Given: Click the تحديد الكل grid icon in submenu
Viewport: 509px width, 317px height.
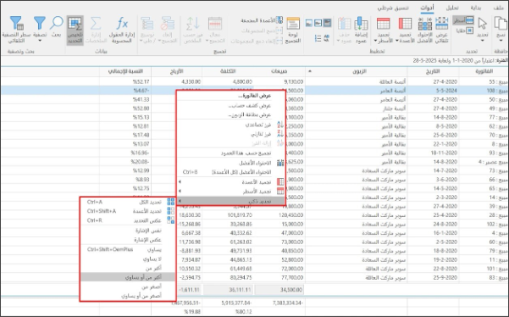Looking at the screenshot, I should [171, 202].
